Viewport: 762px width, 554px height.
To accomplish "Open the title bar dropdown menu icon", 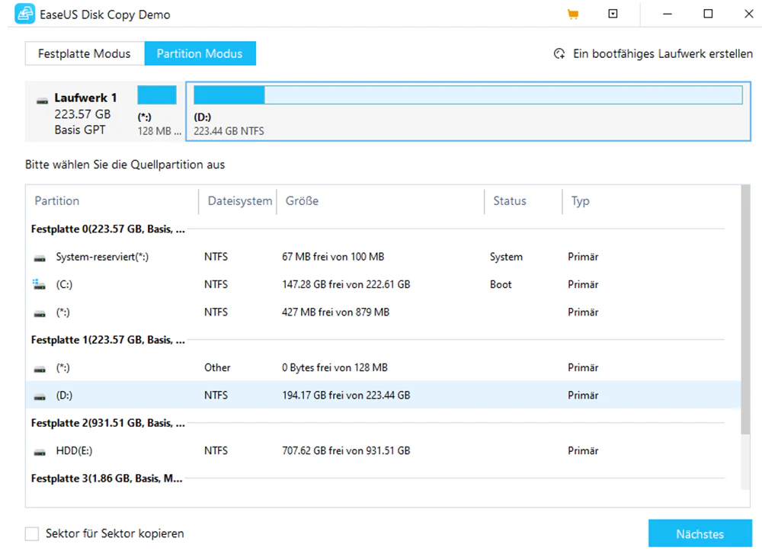I will coord(613,14).
